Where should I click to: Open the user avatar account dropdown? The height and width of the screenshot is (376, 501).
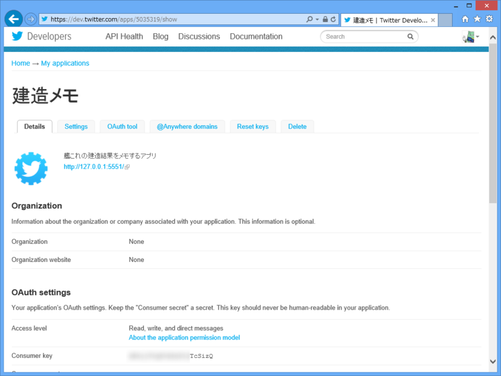click(471, 37)
